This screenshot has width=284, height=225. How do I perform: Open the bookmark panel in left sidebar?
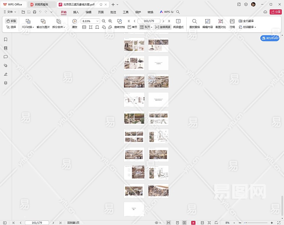[x=6, y=39]
